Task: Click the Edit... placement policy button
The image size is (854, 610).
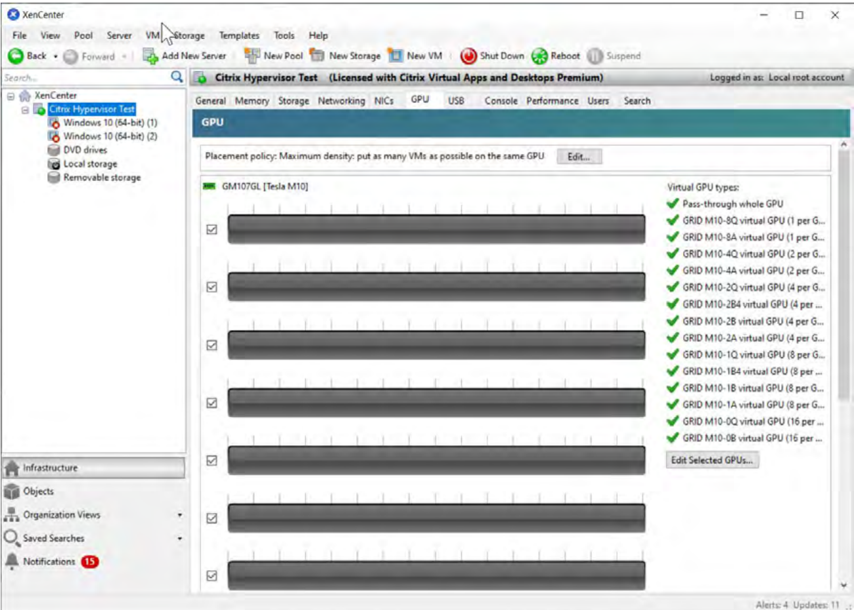Action: click(x=579, y=157)
